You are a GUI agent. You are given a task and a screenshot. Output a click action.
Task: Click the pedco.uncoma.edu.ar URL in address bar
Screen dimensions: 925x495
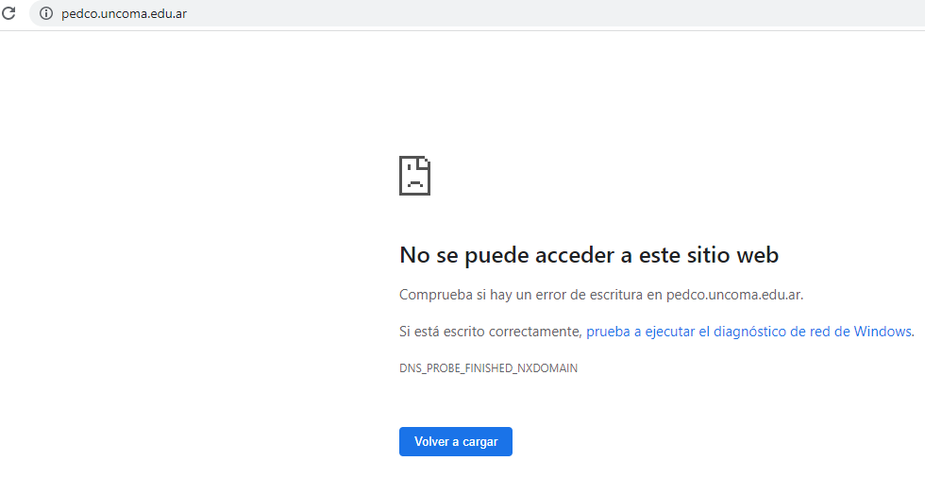[x=124, y=13]
